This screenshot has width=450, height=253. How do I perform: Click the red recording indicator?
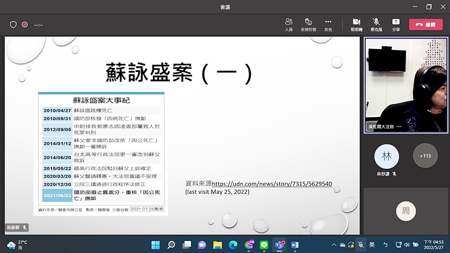coord(25,24)
